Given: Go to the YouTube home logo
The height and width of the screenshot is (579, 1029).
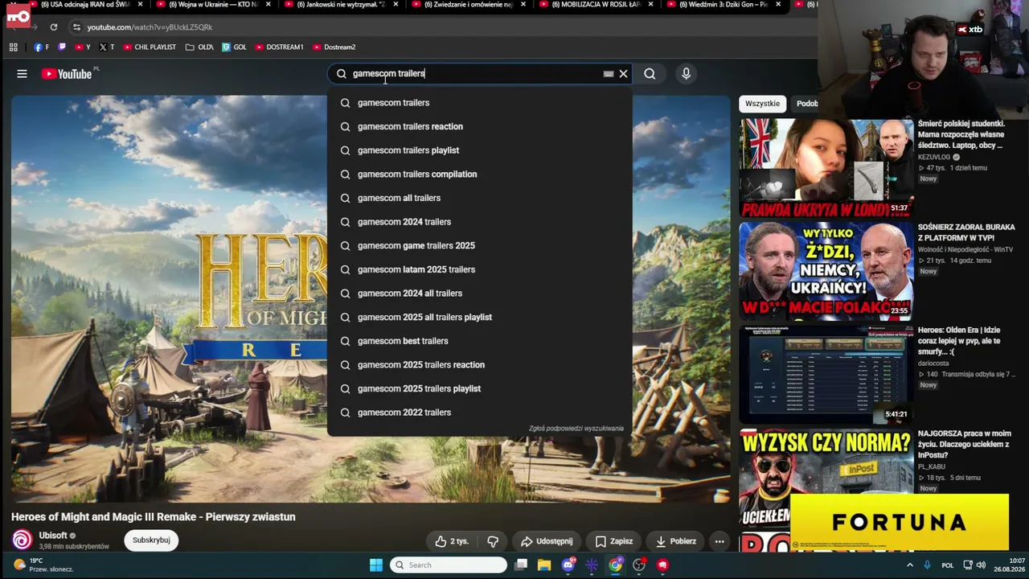Looking at the screenshot, I should (x=67, y=74).
